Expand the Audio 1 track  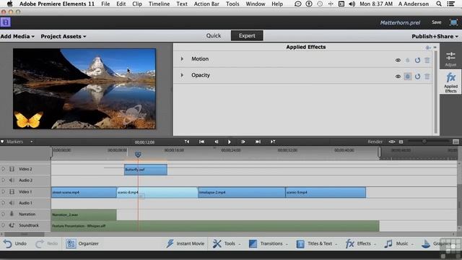pyautogui.click(x=3, y=203)
